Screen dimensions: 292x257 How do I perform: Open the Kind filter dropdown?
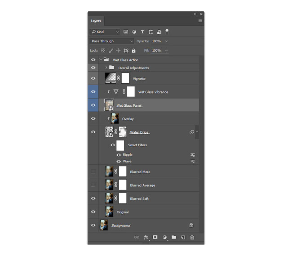point(105,32)
